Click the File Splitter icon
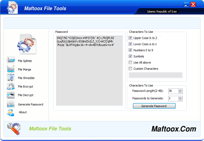 (x=11, y=60)
